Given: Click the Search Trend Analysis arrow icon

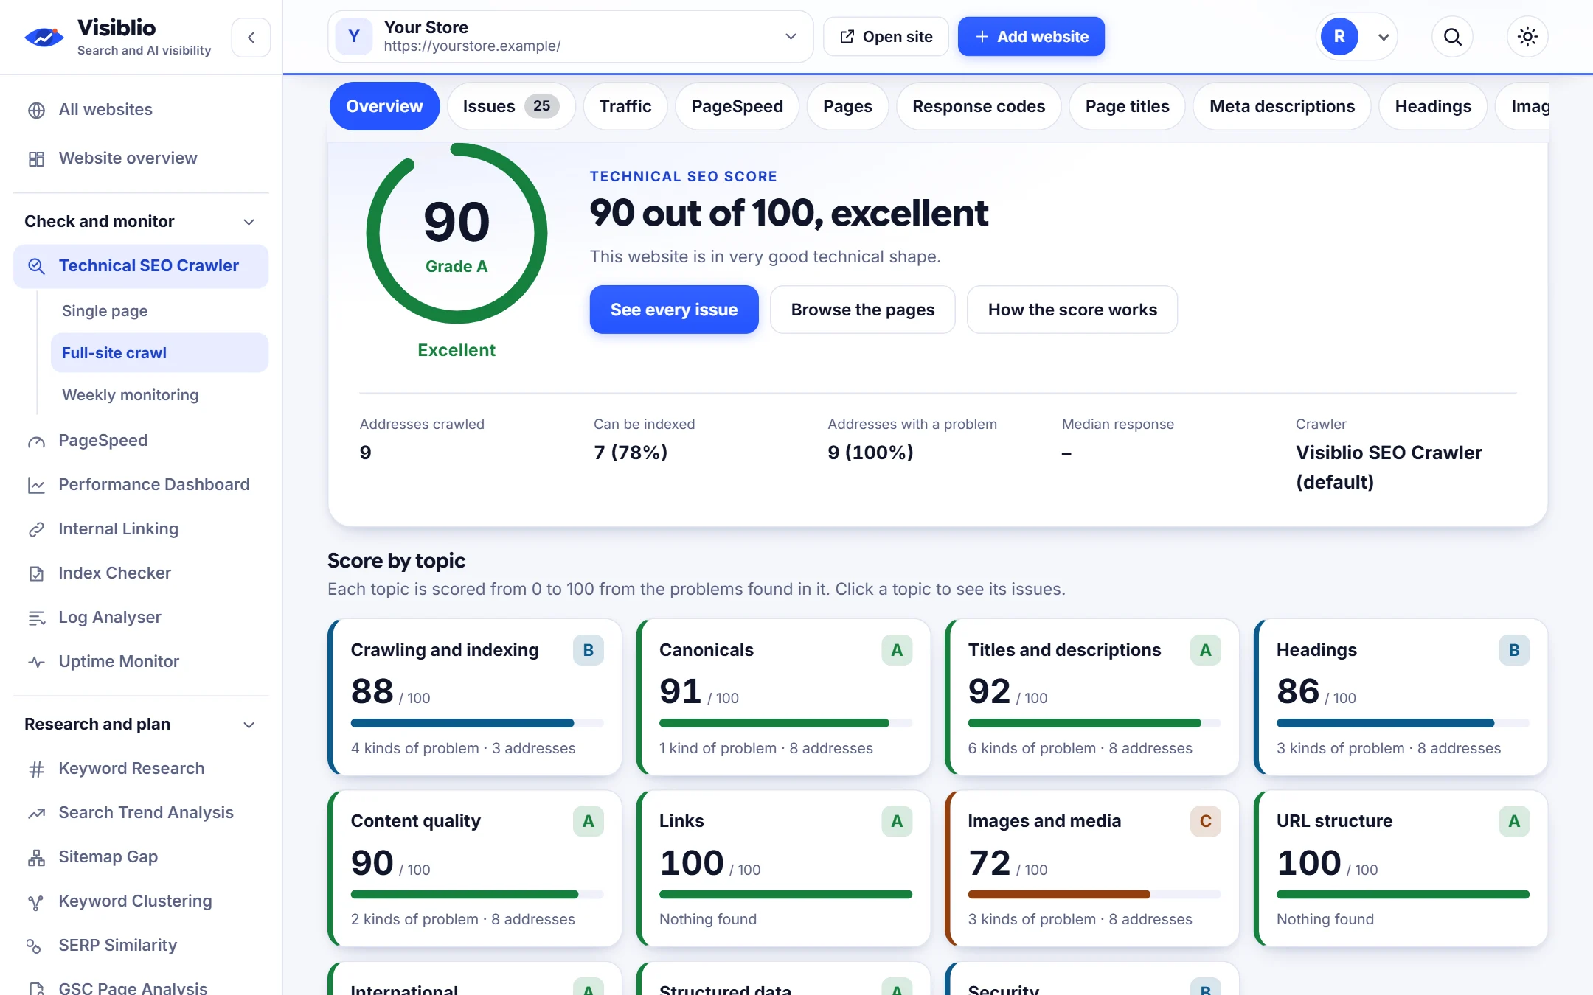Looking at the screenshot, I should (36, 813).
